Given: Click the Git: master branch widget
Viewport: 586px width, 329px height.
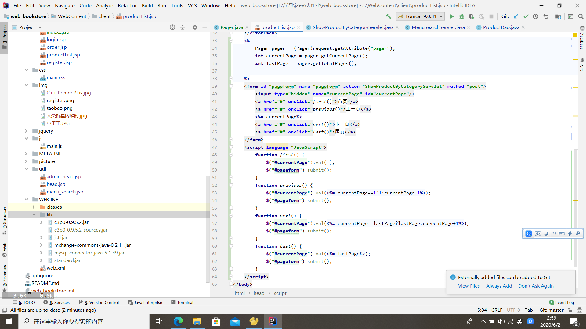Looking at the screenshot, I should (x=551, y=310).
